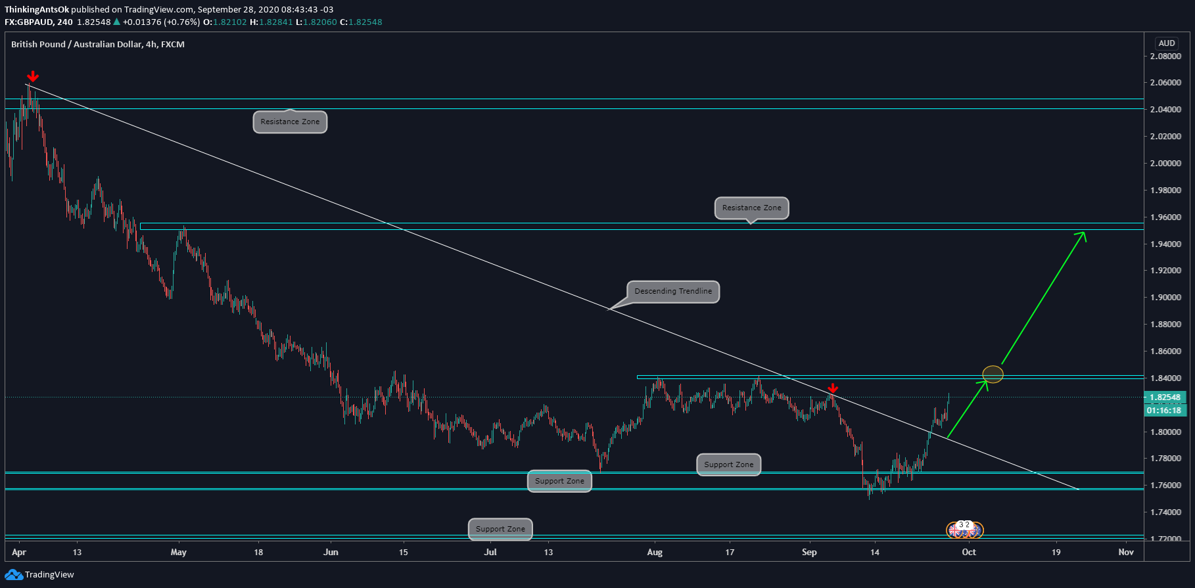This screenshot has width=1195, height=588.
Task: Click the Sep label on time axis
Action: (809, 553)
